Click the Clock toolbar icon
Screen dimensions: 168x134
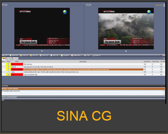(85, 55)
